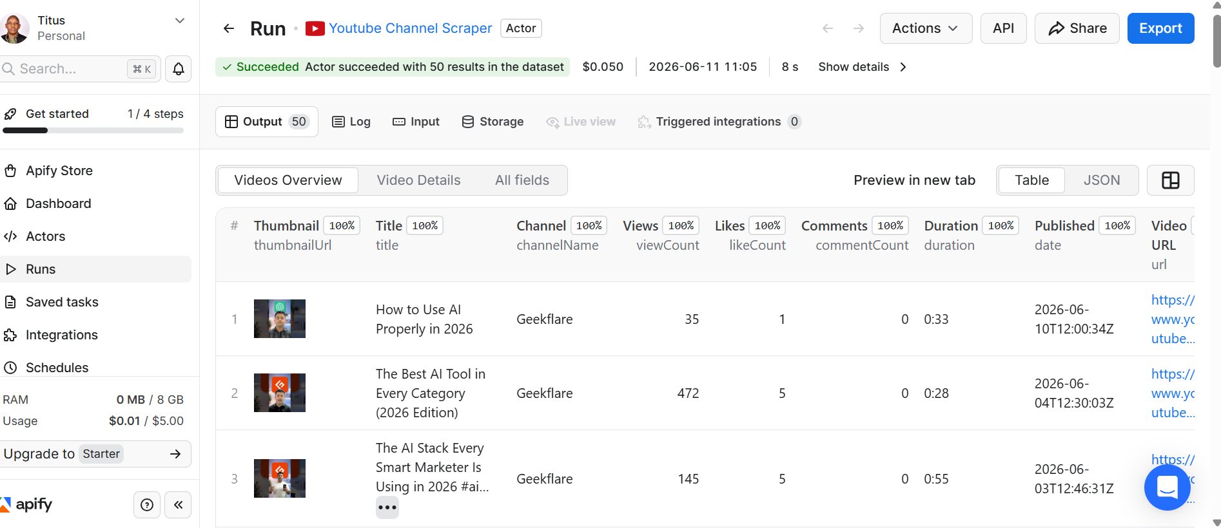The height and width of the screenshot is (528, 1221).
Task: Open Youtube Channel Scraper link
Action: pos(410,28)
